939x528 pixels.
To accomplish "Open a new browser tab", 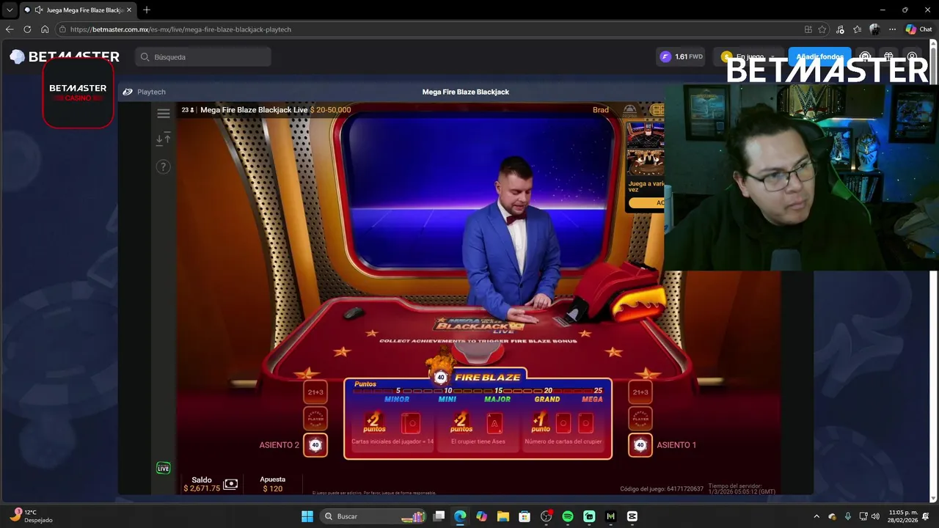I will (x=147, y=10).
